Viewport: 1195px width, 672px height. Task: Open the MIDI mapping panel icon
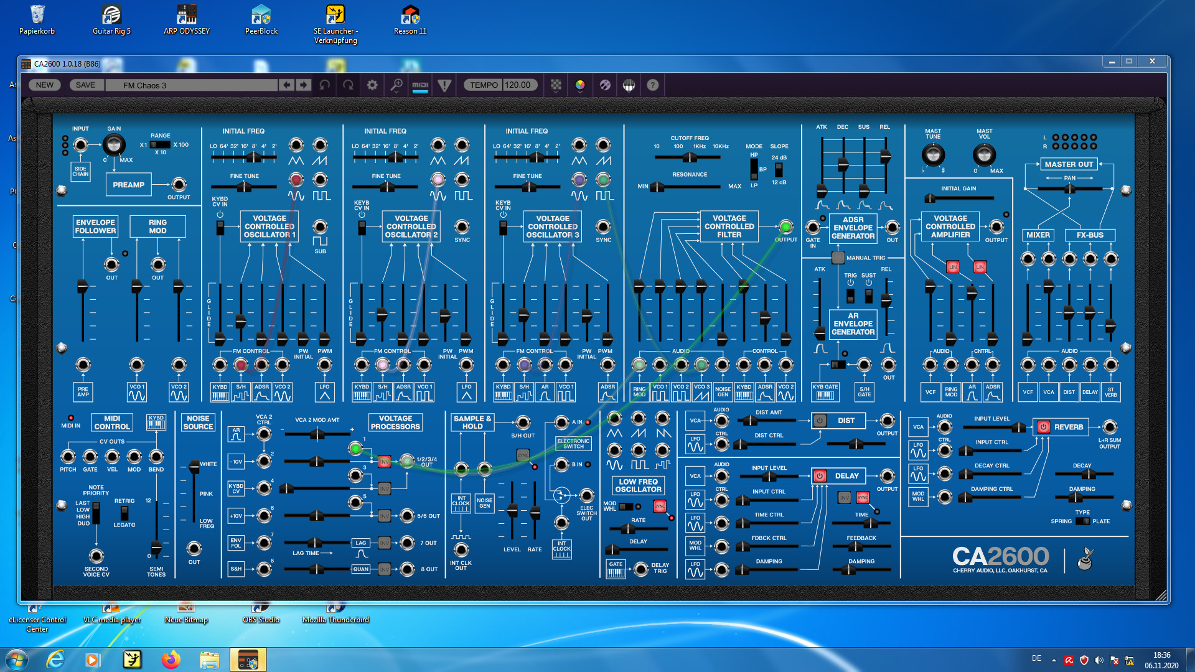point(420,85)
